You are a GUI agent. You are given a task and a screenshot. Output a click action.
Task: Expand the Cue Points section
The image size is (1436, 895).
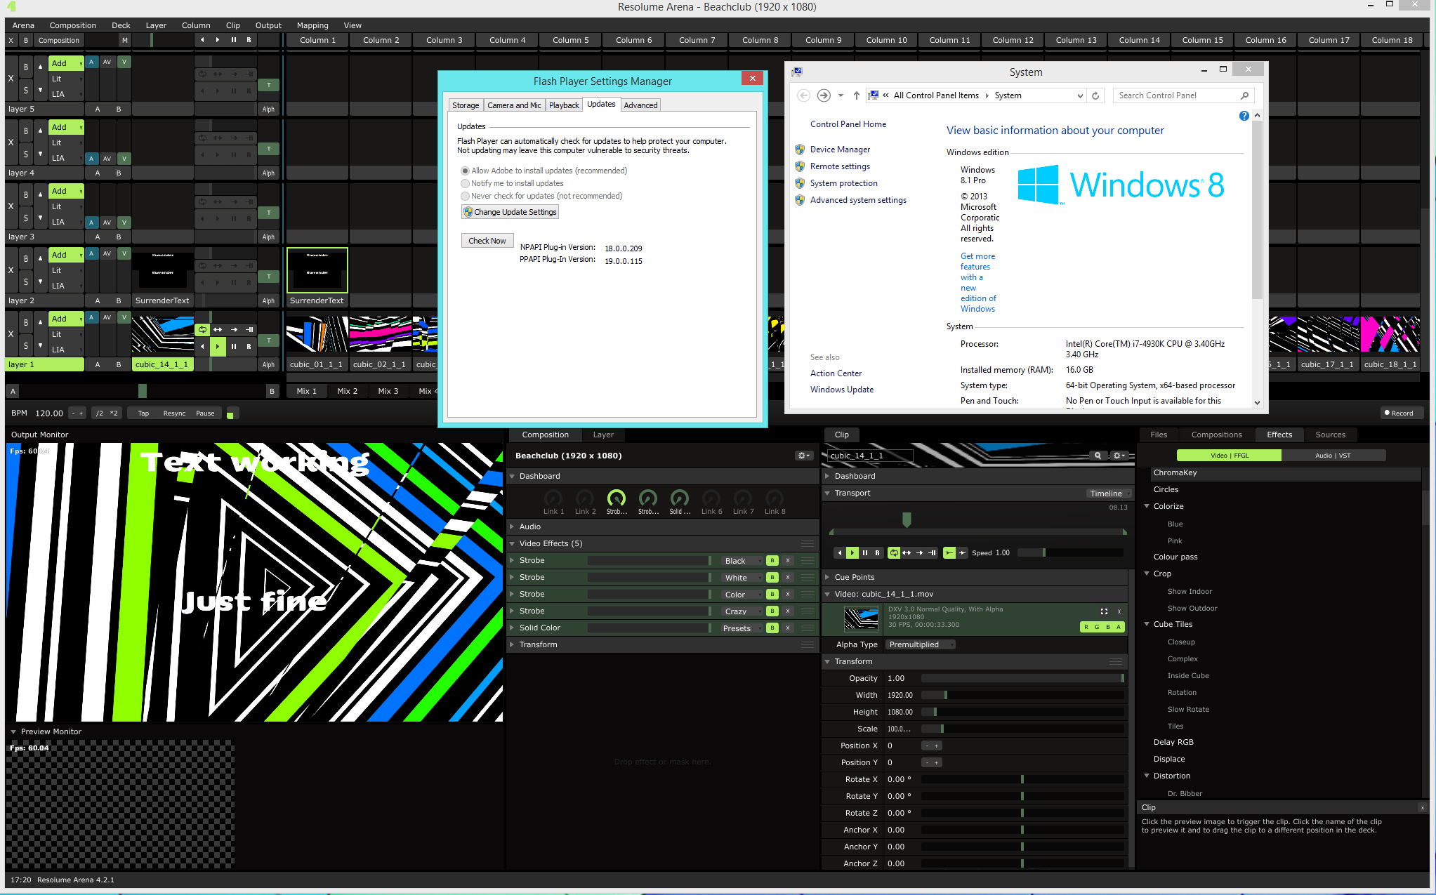coord(828,577)
